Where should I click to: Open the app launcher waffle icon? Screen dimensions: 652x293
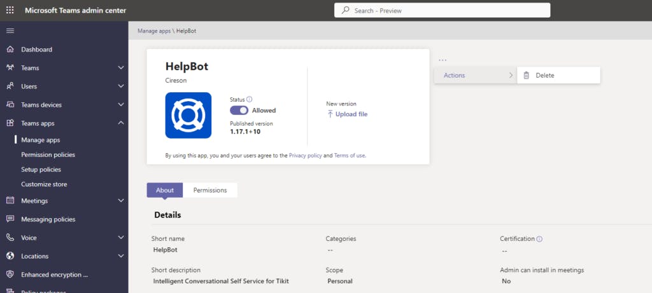point(10,10)
